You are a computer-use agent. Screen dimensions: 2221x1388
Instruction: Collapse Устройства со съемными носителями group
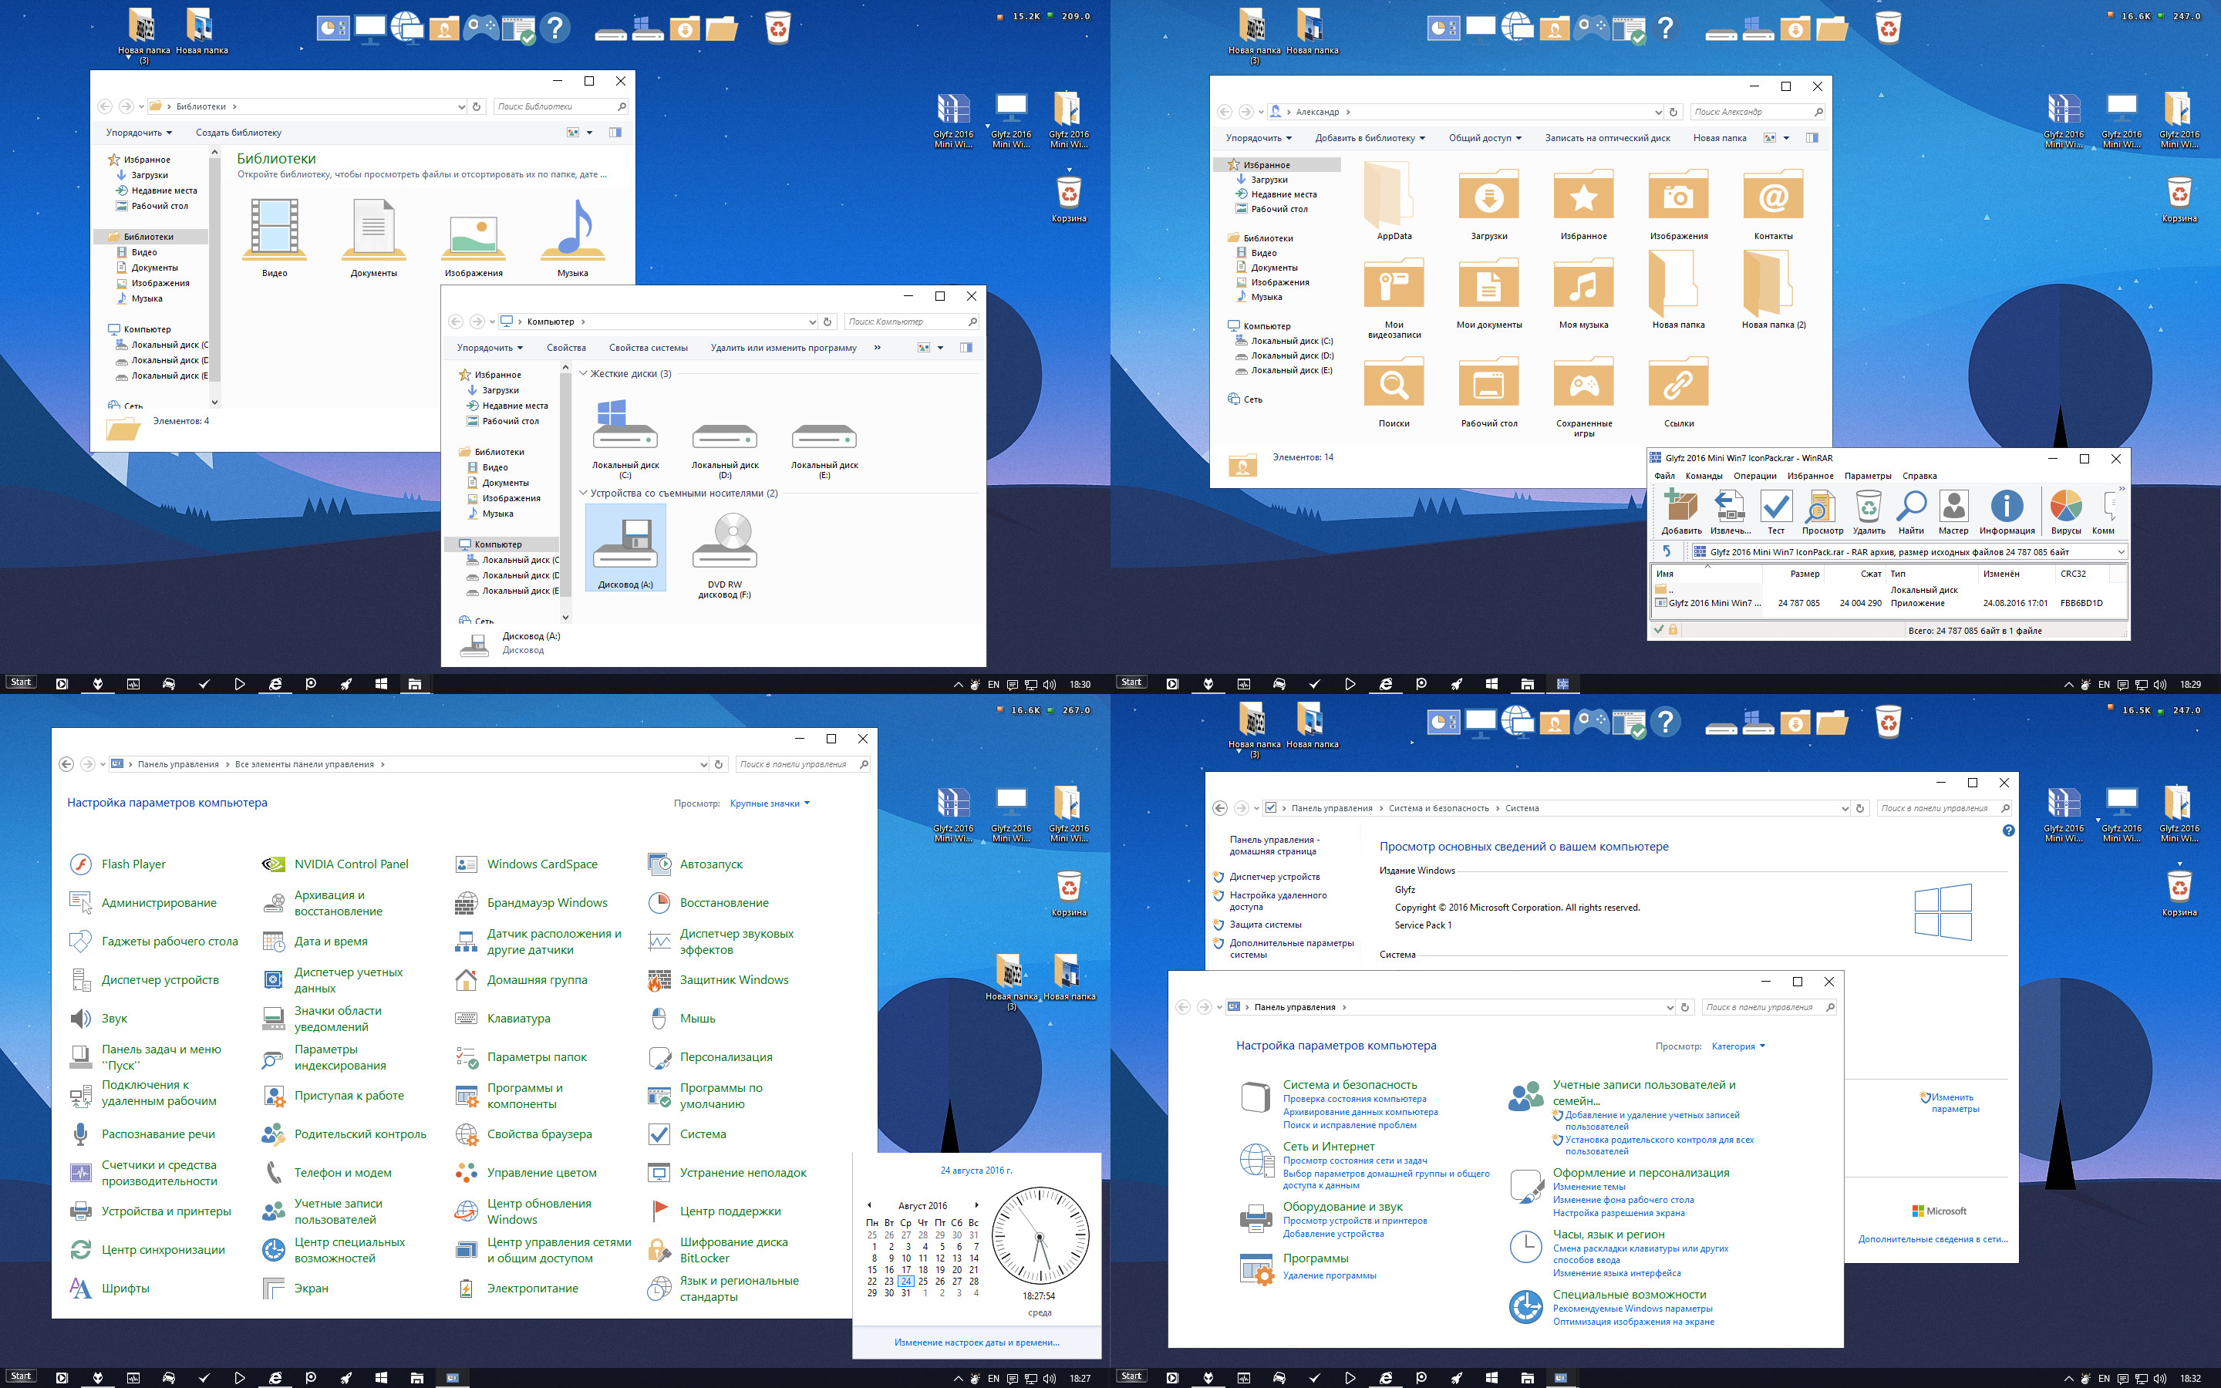(x=583, y=493)
